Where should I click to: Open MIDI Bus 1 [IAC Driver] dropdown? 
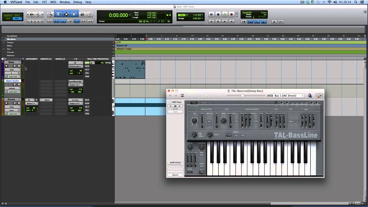click(288, 96)
